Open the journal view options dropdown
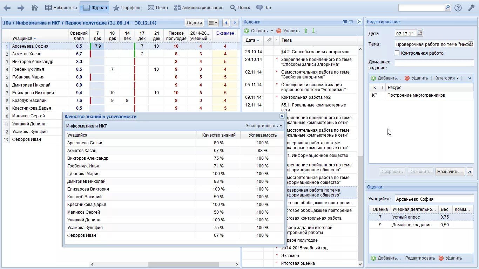 click(213, 23)
